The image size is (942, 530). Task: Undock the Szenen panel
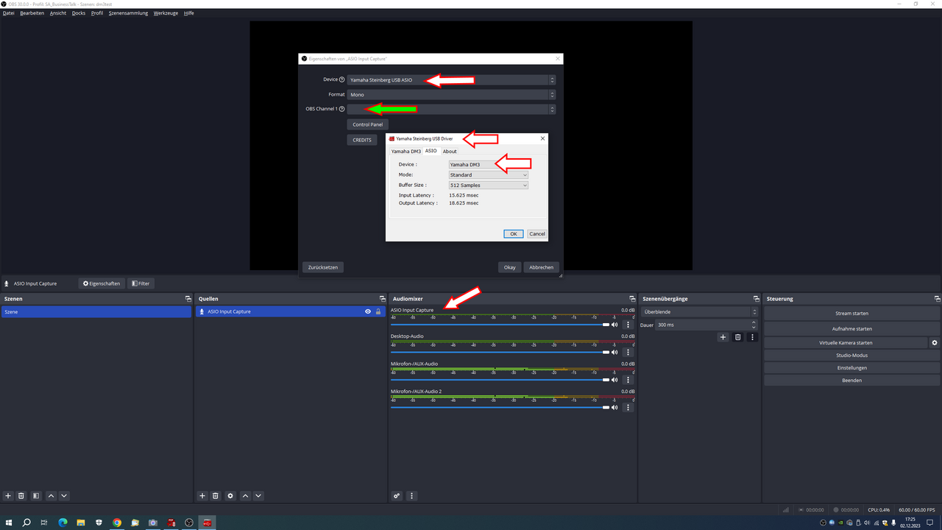coord(188,299)
